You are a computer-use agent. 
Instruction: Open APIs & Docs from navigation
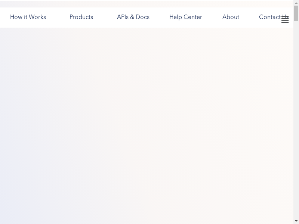pyautogui.click(x=133, y=17)
